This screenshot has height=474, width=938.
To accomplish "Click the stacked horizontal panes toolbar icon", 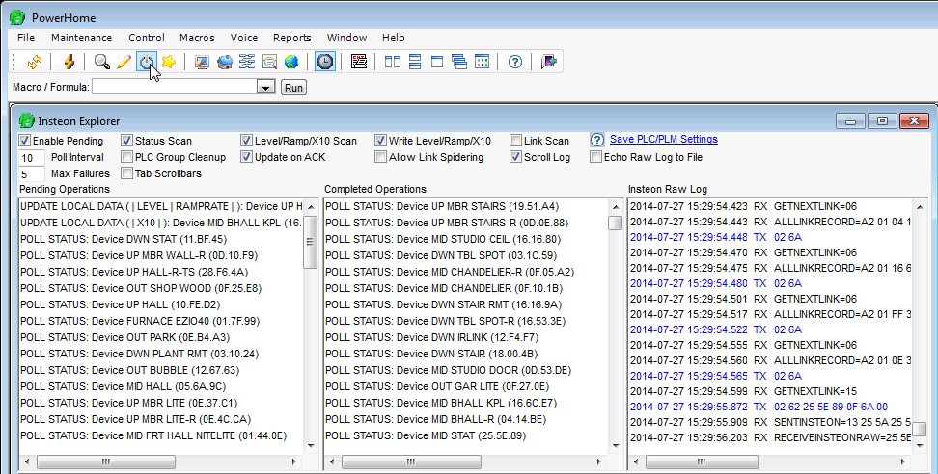I will click(x=415, y=62).
